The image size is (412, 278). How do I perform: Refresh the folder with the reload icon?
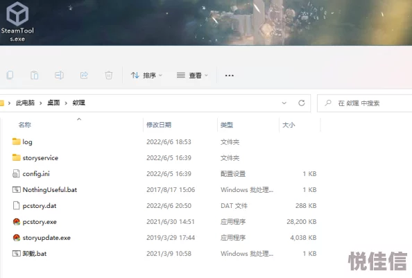tap(302, 103)
